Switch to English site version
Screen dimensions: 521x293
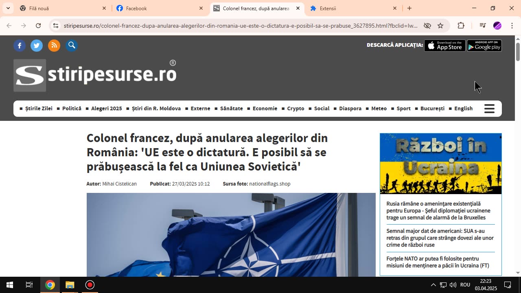tap(463, 109)
